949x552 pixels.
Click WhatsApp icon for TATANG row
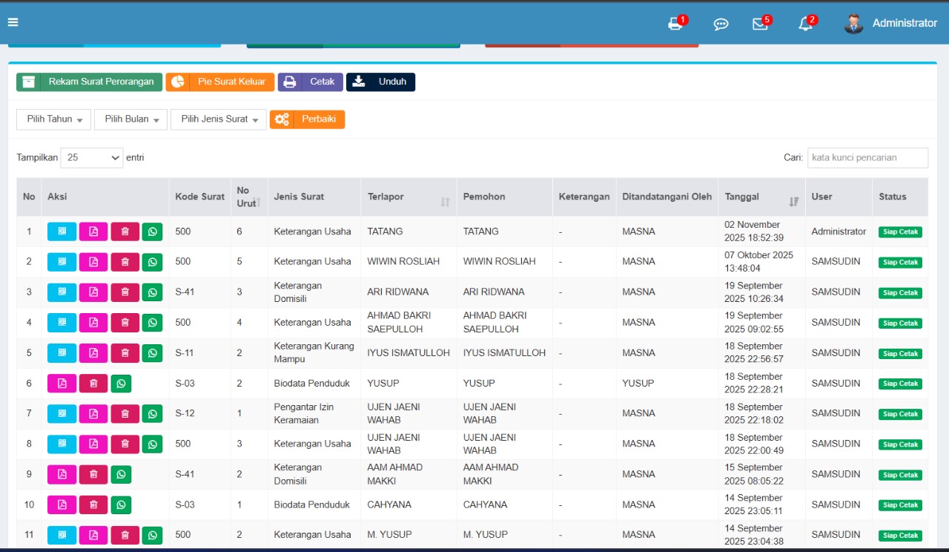click(152, 231)
